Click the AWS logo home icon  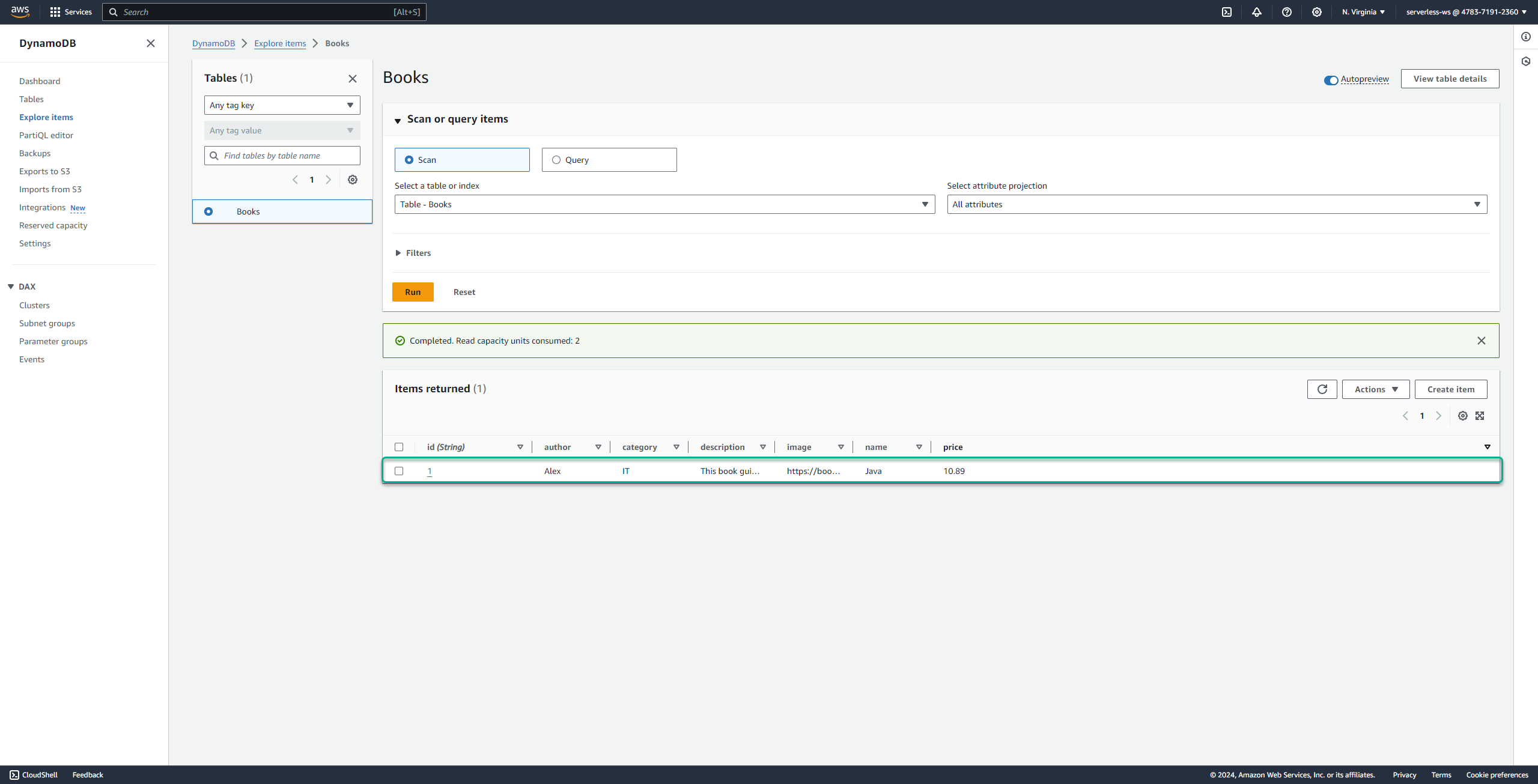point(20,11)
